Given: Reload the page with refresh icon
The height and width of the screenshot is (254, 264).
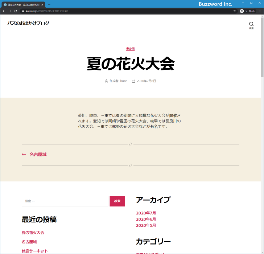Looking at the screenshot, I should click(16, 11).
